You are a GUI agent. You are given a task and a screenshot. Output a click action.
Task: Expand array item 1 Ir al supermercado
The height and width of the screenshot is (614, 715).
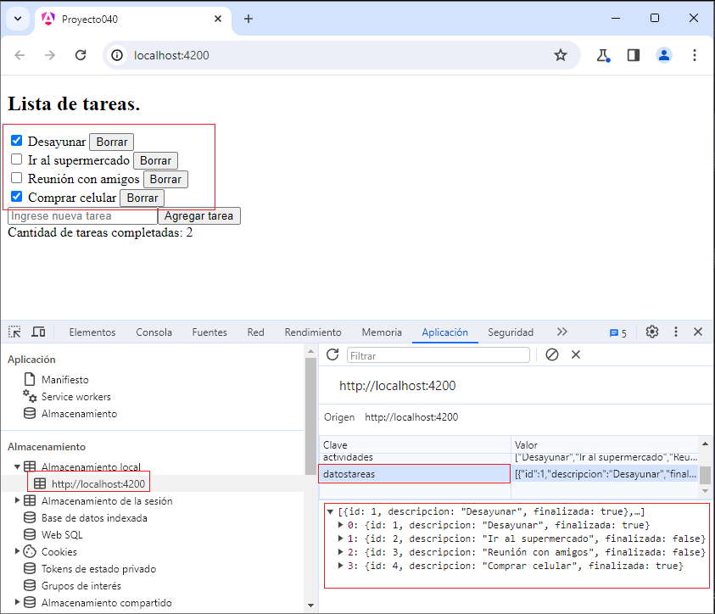point(341,539)
